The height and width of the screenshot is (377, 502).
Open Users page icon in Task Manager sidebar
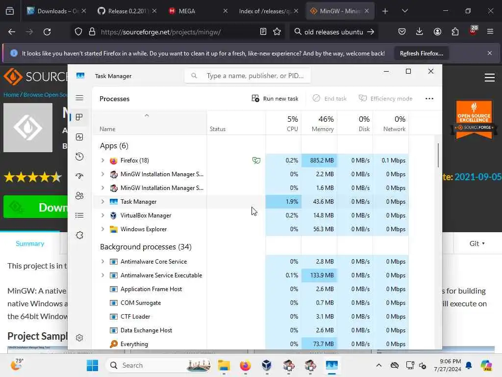79,195
